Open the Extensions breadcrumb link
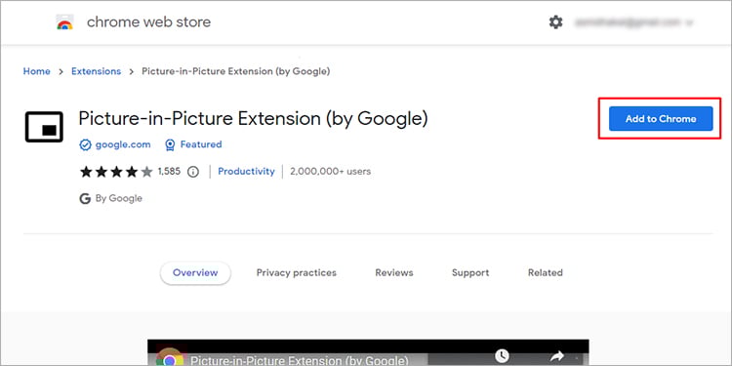This screenshot has height=366, width=732. 97,71
